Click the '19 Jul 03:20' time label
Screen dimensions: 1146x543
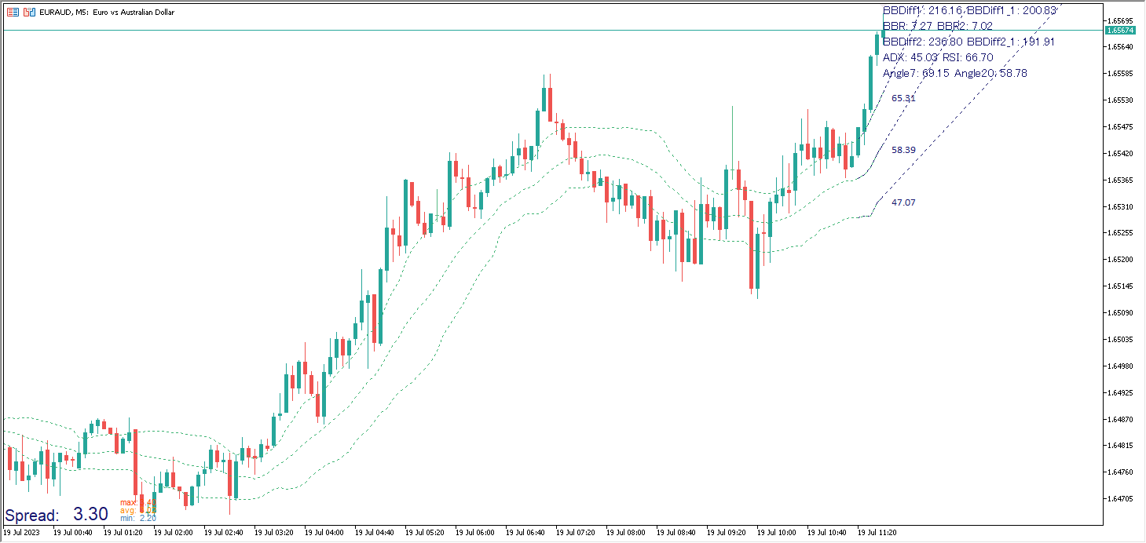pyautogui.click(x=273, y=532)
